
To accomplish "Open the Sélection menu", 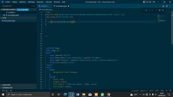I will tap(22, 2).
